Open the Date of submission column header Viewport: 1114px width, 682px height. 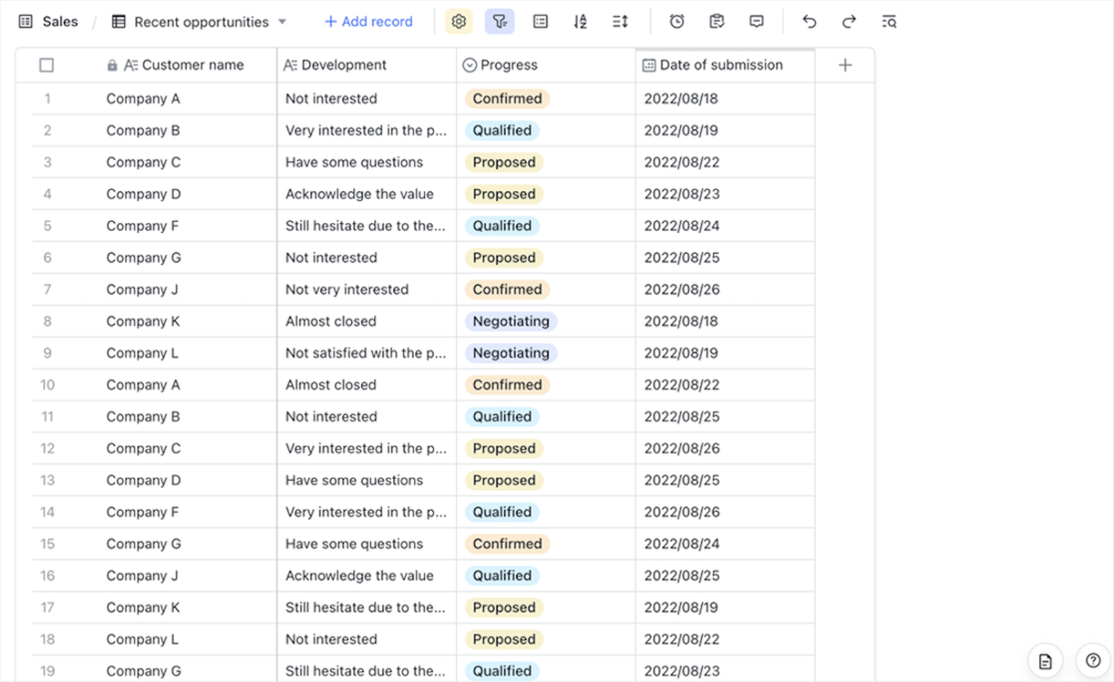pyautogui.click(x=725, y=65)
